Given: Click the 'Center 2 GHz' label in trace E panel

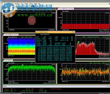Looking at the screenshot, I should pos(65,30).
